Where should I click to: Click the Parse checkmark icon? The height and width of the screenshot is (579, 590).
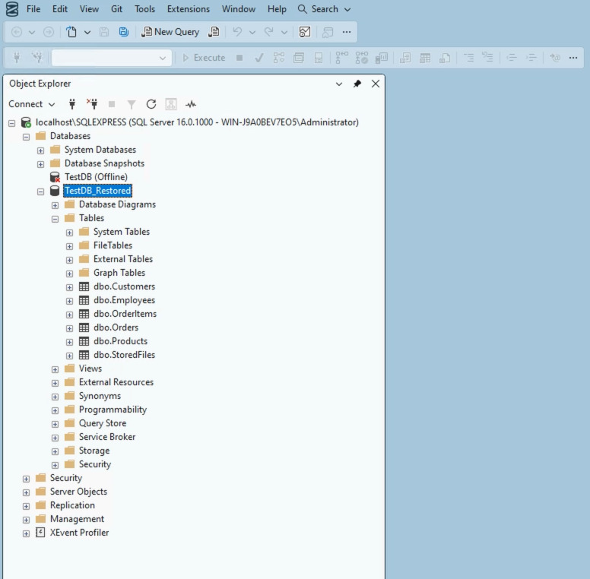pos(259,58)
